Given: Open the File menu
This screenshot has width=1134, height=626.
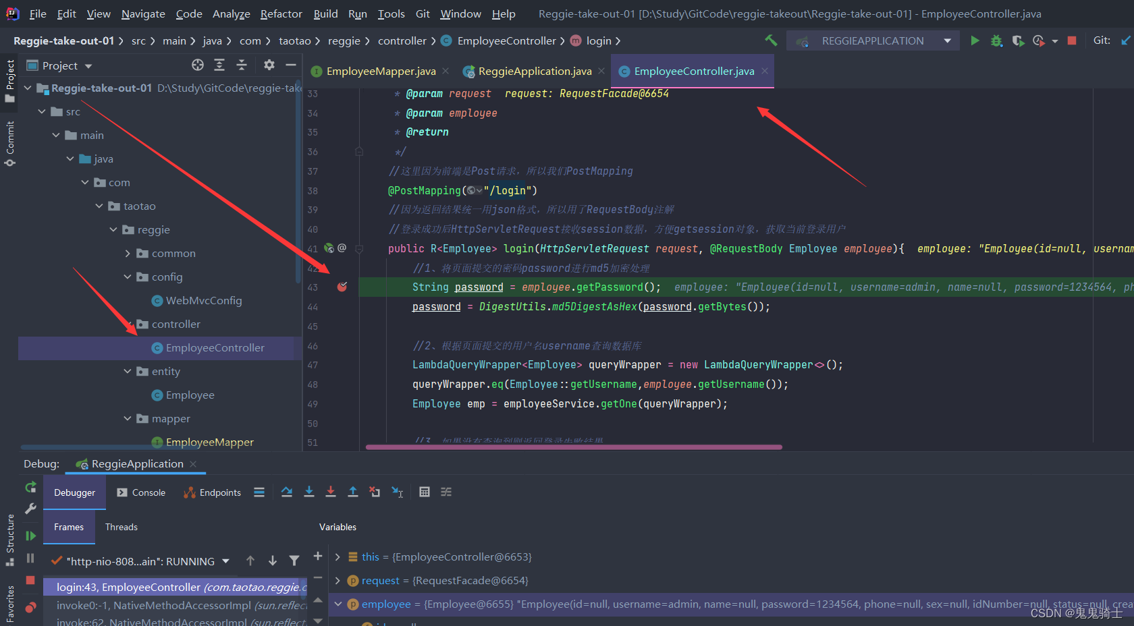Looking at the screenshot, I should [38, 13].
